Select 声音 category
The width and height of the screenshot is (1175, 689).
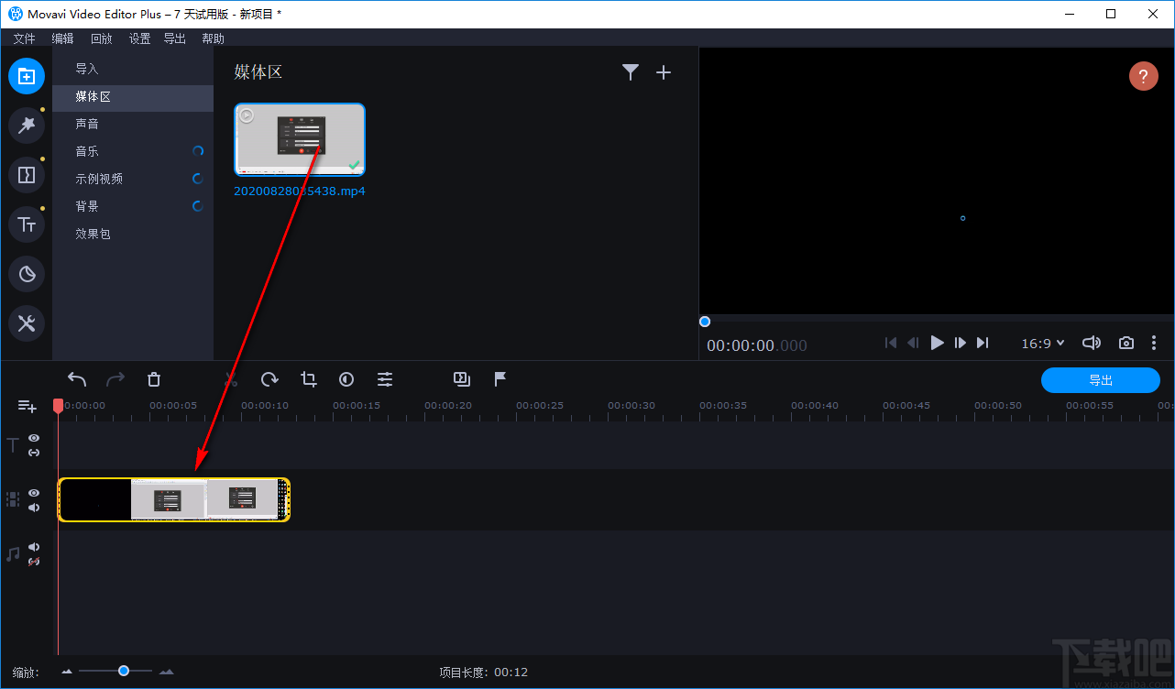[x=133, y=124]
